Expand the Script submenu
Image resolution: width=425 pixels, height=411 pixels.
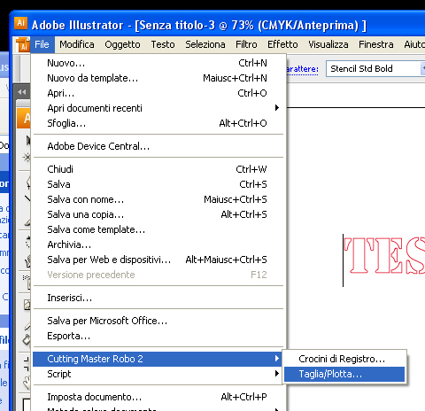coord(158,374)
